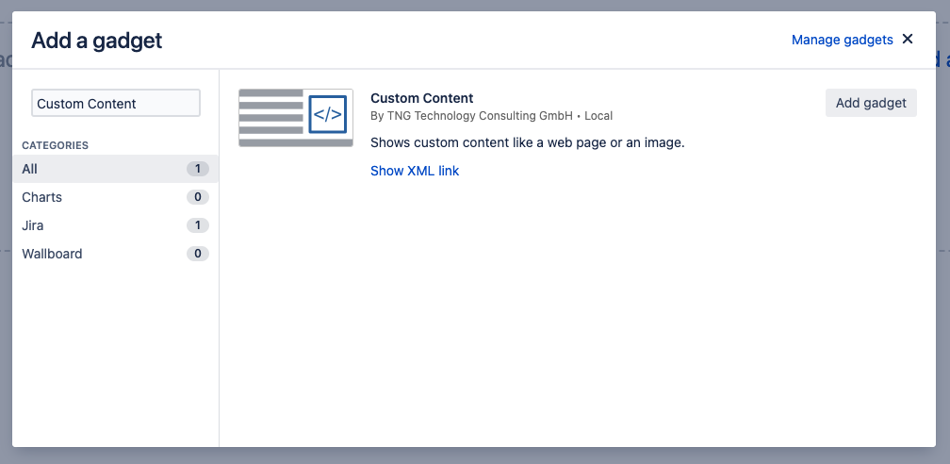The height and width of the screenshot is (464, 950).
Task: Click the count badge next to Jira
Action: (x=197, y=225)
